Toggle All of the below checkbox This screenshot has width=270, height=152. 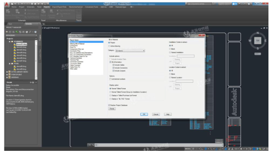tap(110, 62)
